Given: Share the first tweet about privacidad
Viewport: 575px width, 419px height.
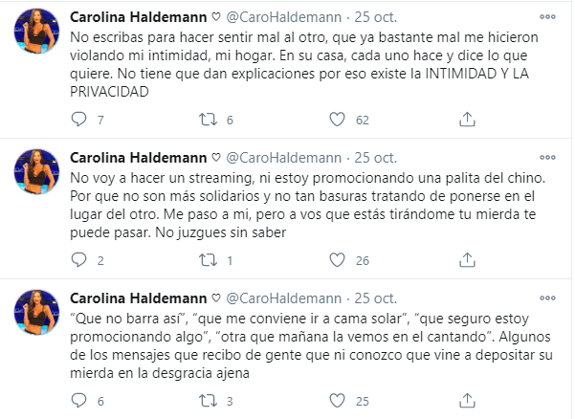Looking at the screenshot, I should pyautogui.click(x=466, y=119).
